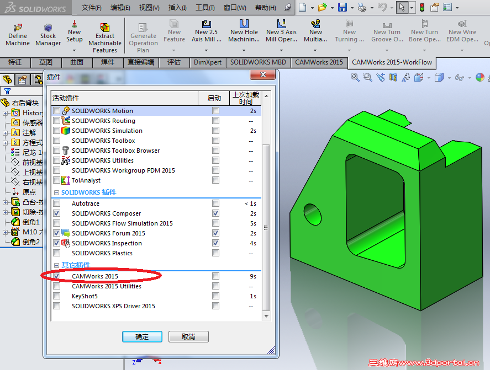Click the Section View icon
The image size is (490, 370).
coord(393,77)
